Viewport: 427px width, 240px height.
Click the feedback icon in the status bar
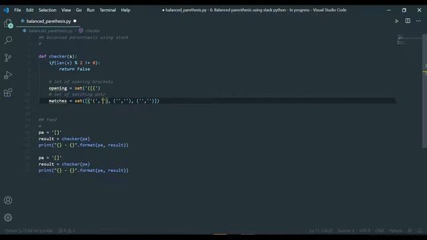pos(410,231)
